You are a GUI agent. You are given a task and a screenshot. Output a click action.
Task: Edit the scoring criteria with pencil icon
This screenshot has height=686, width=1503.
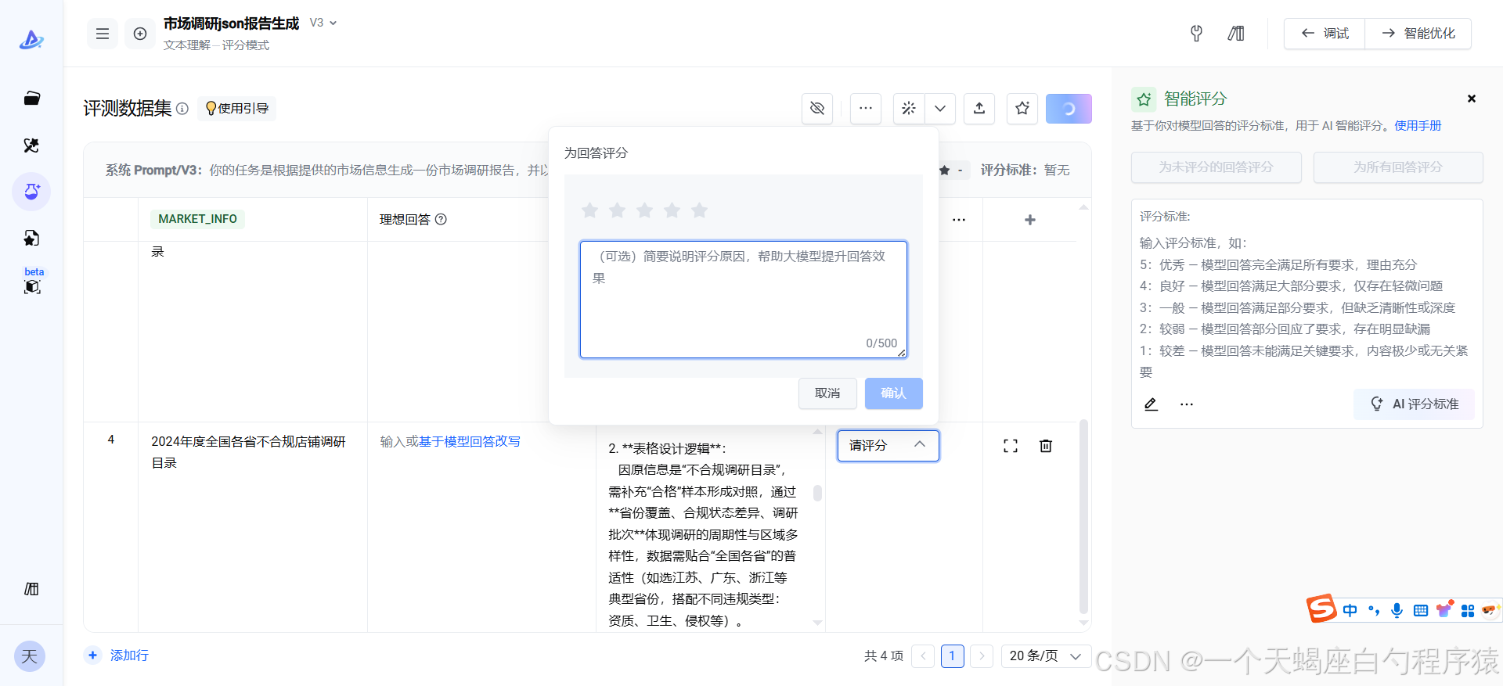pos(1151,404)
